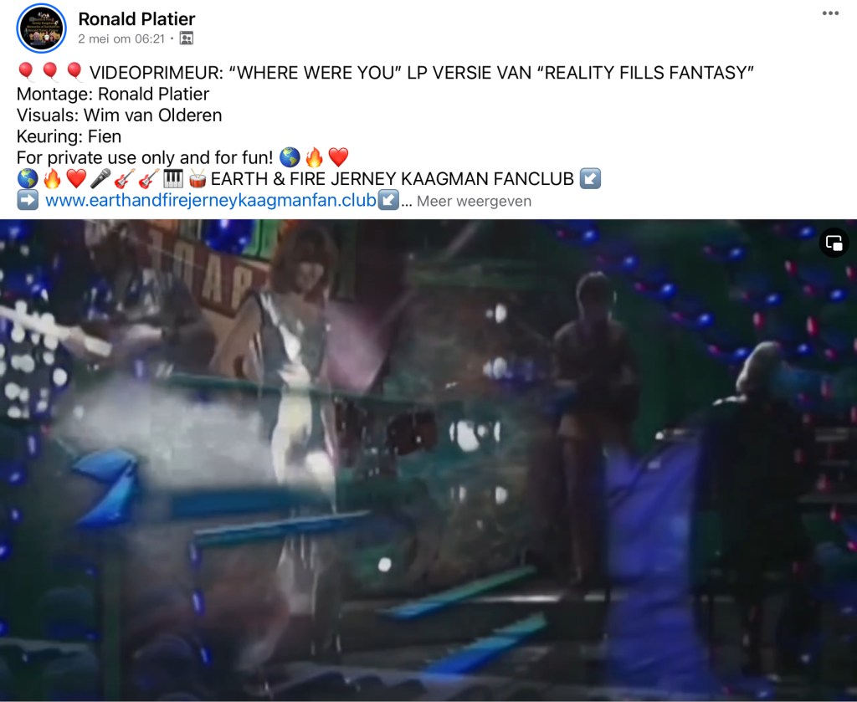
Task: Open the post timestamp 2 mei om 06:21
Action: pos(121,38)
